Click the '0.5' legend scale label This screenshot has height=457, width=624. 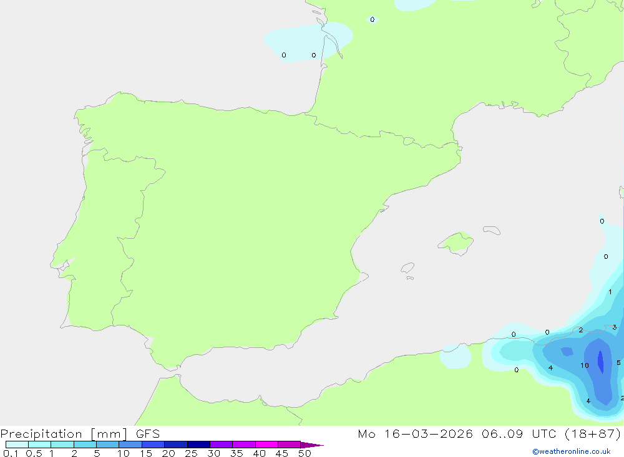[x=34, y=453]
